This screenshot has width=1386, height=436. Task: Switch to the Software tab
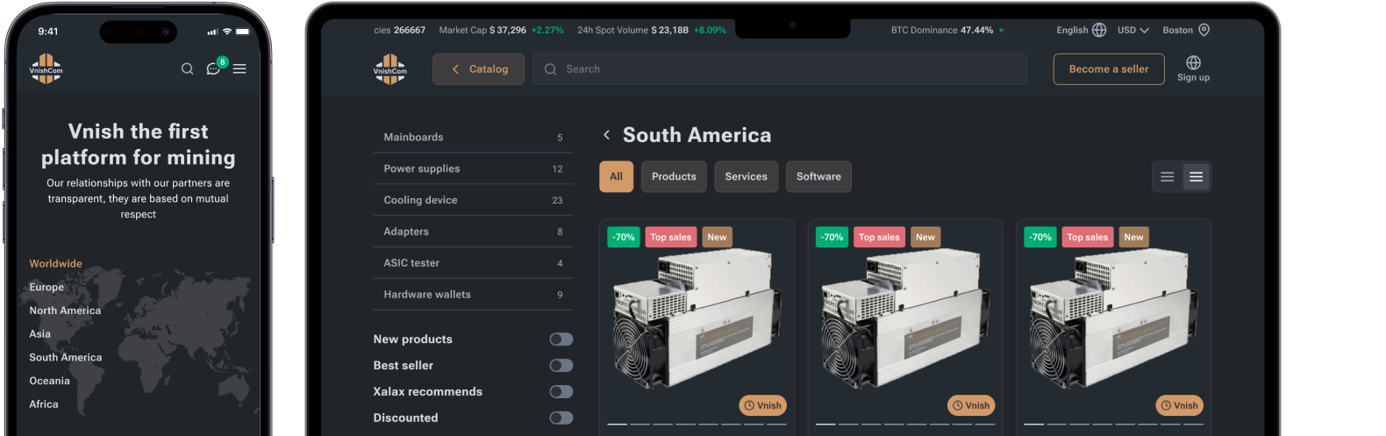(818, 176)
